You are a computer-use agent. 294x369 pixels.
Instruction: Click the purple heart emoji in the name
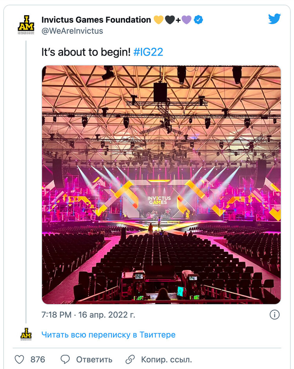pyautogui.click(x=186, y=20)
